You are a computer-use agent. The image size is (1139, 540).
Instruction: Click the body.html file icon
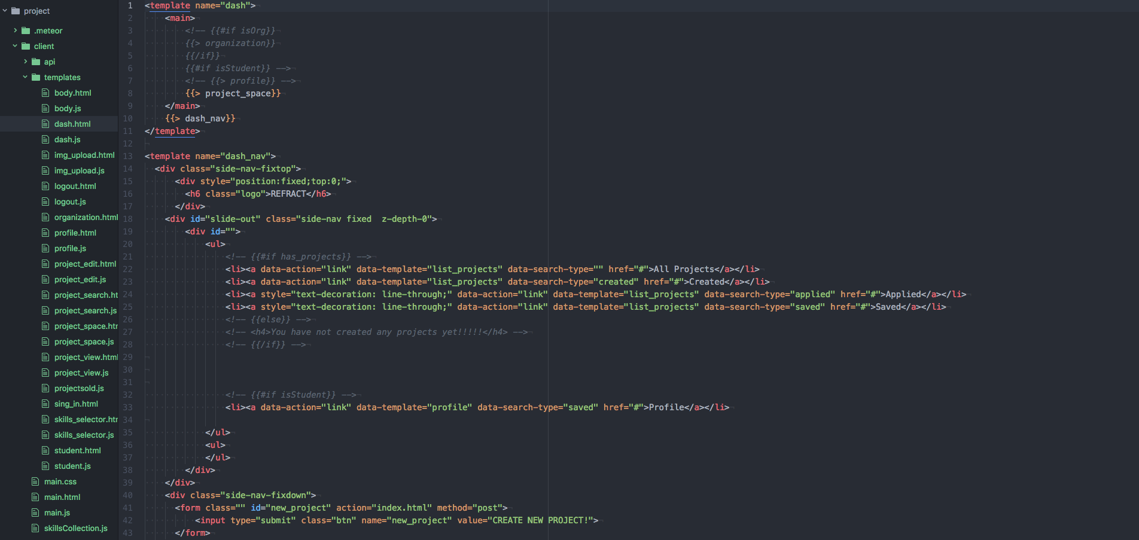click(x=45, y=93)
